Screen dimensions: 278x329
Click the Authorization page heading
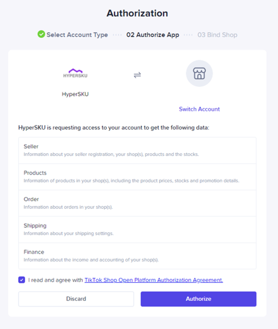[137, 13]
